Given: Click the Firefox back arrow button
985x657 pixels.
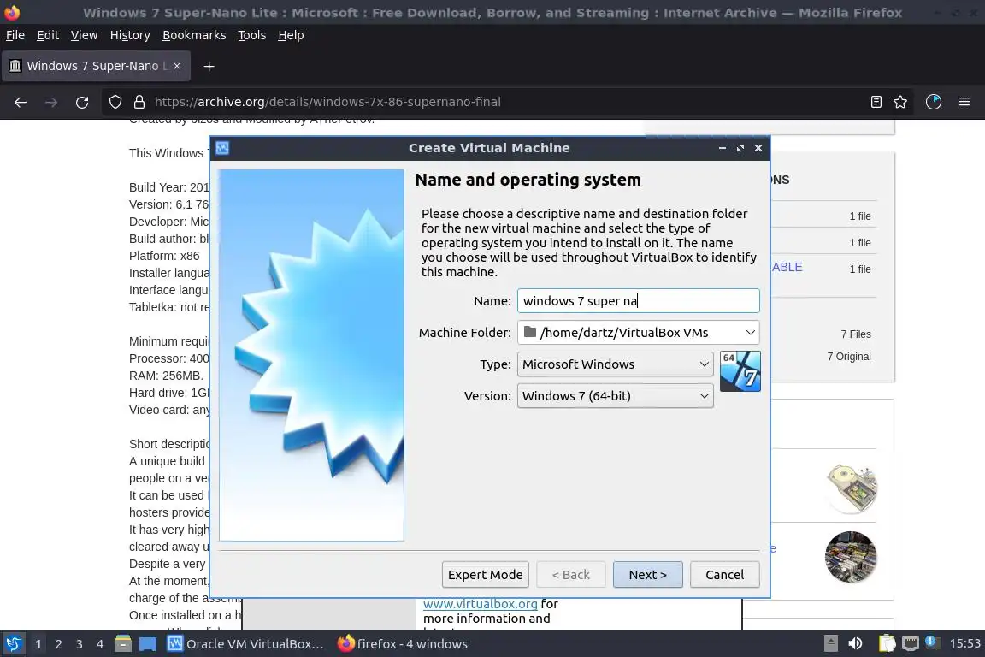Looking at the screenshot, I should (21, 102).
